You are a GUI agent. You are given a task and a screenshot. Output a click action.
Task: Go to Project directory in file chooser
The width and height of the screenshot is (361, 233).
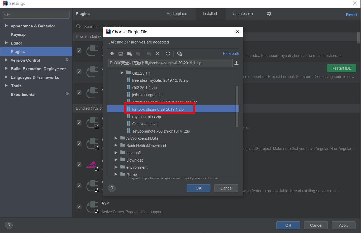pyautogui.click(x=129, y=54)
